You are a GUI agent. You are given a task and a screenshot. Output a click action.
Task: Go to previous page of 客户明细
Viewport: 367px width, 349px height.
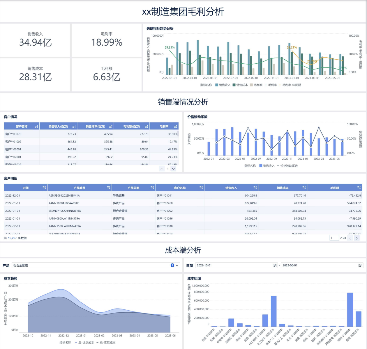coord(350,238)
